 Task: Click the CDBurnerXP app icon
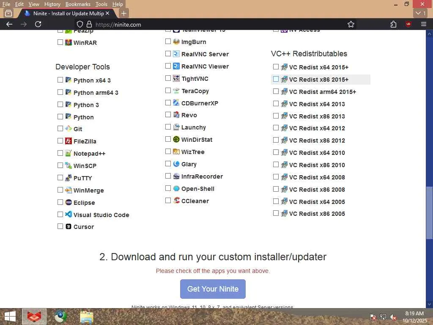click(176, 103)
